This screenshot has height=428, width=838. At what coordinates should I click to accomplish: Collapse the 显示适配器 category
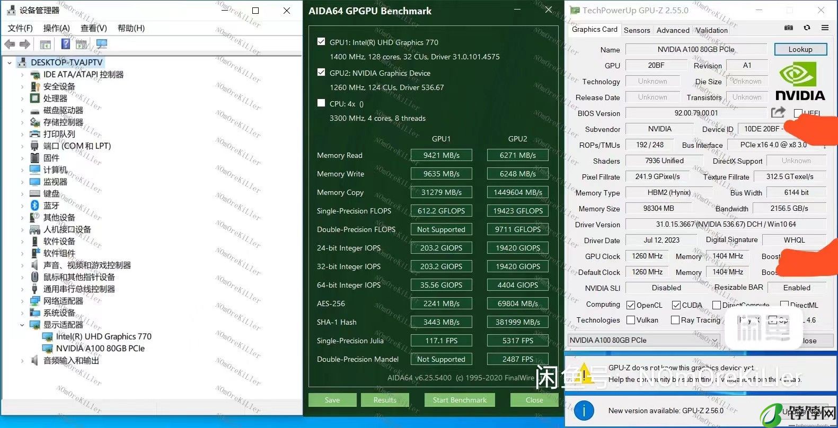22,325
